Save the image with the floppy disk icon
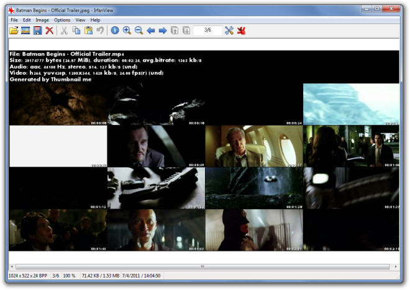 click(x=37, y=30)
